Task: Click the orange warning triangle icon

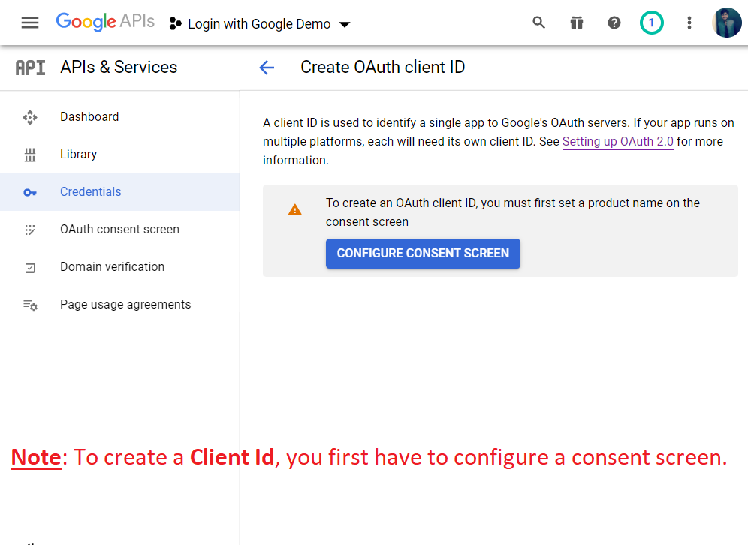Action: tap(295, 209)
